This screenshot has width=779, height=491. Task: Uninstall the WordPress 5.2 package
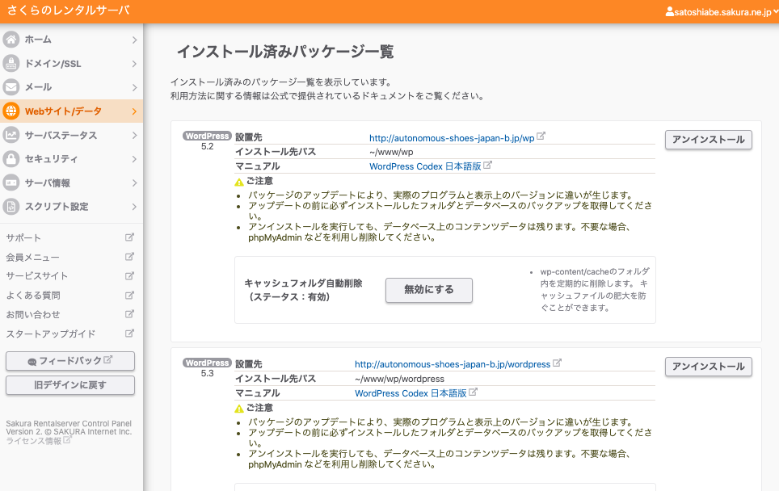click(x=708, y=140)
